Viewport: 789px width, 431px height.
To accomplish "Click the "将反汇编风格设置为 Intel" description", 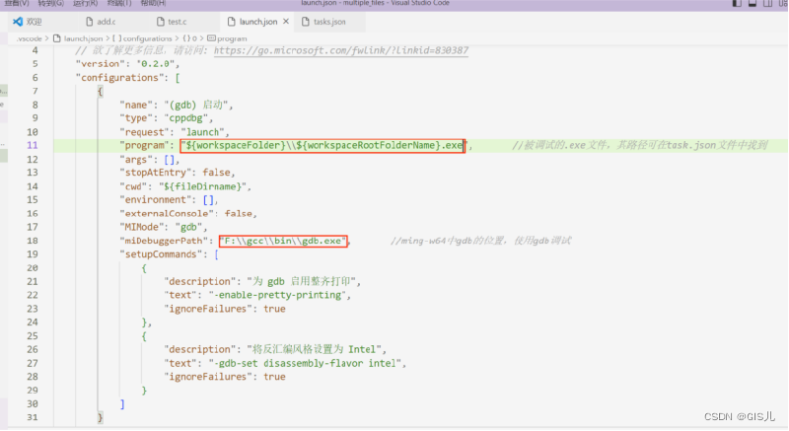I will point(314,349).
